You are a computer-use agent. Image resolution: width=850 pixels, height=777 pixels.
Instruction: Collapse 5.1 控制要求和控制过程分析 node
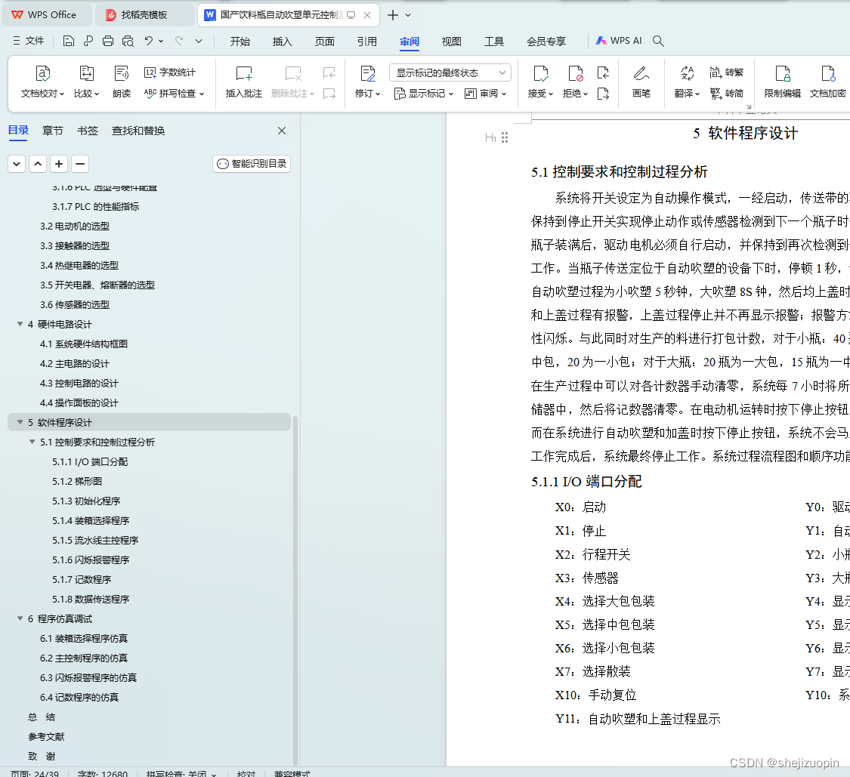[32, 442]
